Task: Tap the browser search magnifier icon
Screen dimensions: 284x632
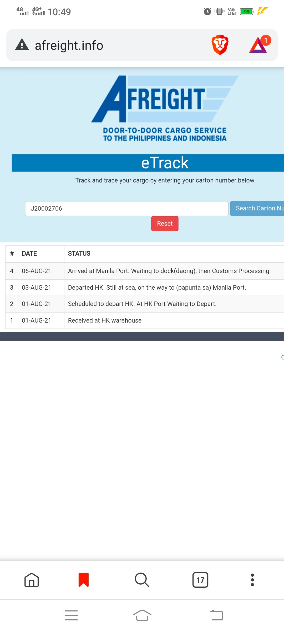Action: click(142, 580)
